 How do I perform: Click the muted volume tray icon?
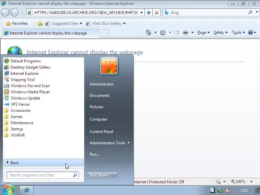click(228, 191)
